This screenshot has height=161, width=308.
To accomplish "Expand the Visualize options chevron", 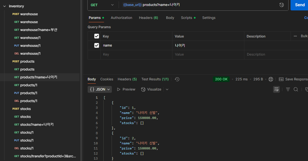I will [167, 89].
